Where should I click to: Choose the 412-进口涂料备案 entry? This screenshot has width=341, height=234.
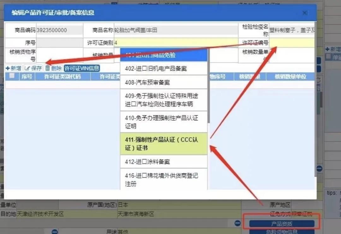pos(164,161)
